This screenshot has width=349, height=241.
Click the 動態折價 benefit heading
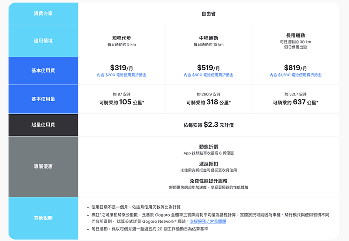click(209, 147)
